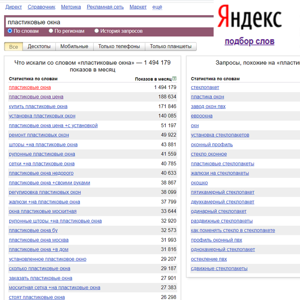
Task: Open пластиковые окна +своими руками keyword
Action: pyautogui.click(x=49, y=183)
